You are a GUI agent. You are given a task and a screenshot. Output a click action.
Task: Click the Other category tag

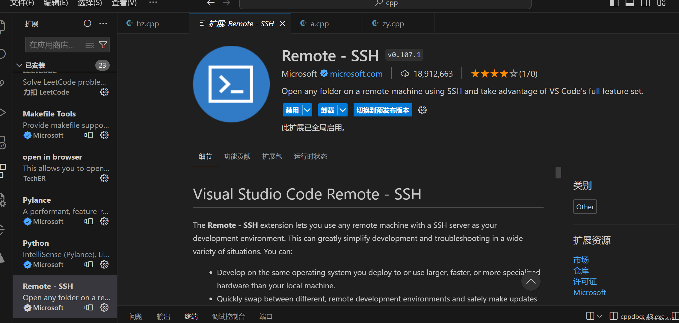coord(585,207)
